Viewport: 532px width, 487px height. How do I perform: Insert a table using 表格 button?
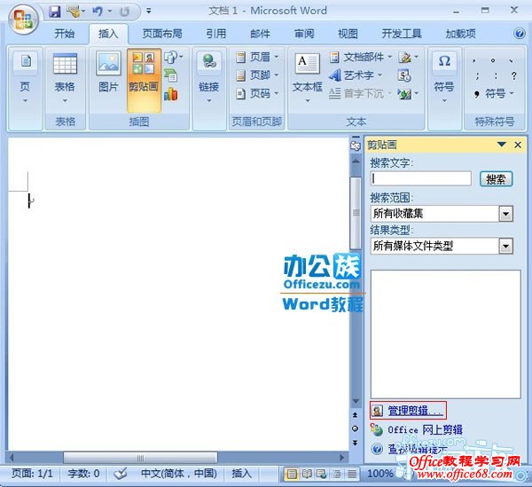(65, 78)
